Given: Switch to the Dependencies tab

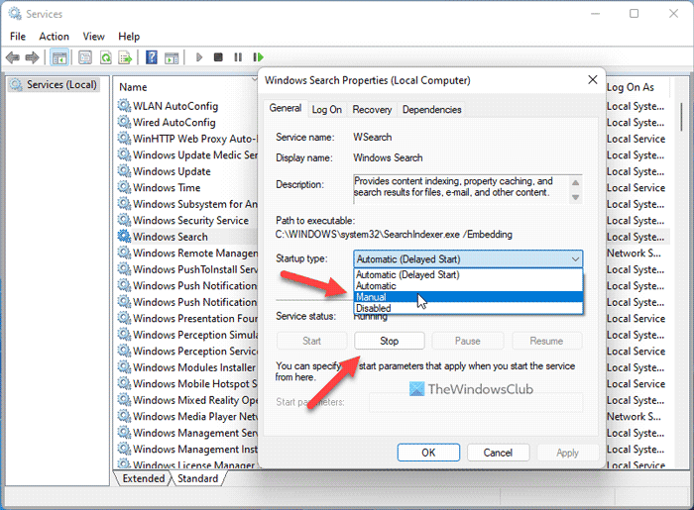Looking at the screenshot, I should point(431,109).
